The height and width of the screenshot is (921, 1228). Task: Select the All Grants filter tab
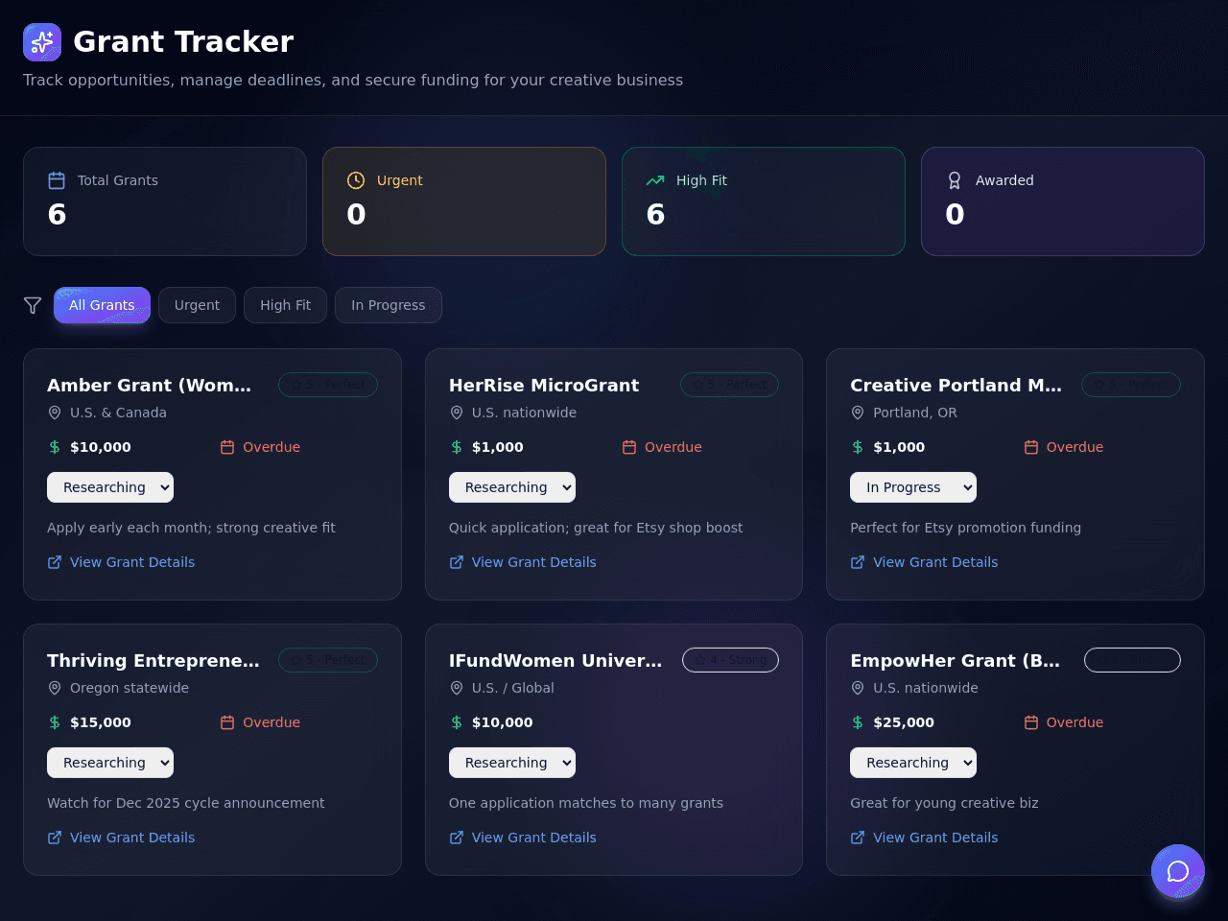[102, 305]
